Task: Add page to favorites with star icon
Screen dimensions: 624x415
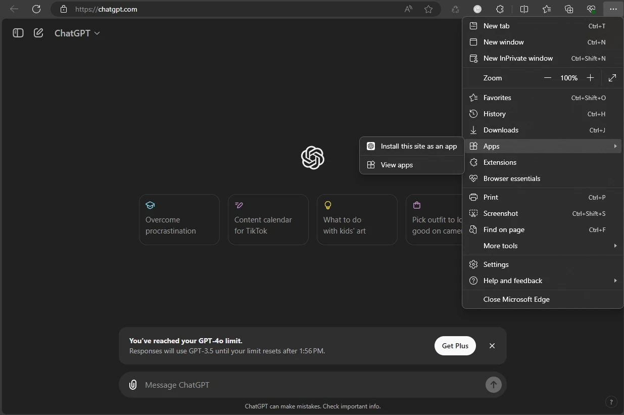Action: (x=428, y=9)
